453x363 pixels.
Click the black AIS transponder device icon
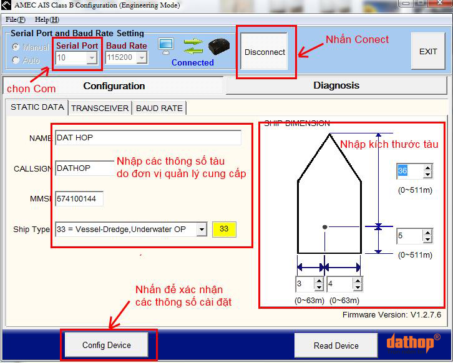(x=218, y=47)
